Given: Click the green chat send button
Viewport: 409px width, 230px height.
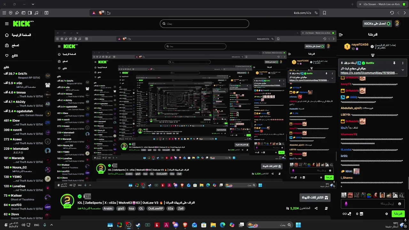Looking at the screenshot, I should [x=398, y=214].
